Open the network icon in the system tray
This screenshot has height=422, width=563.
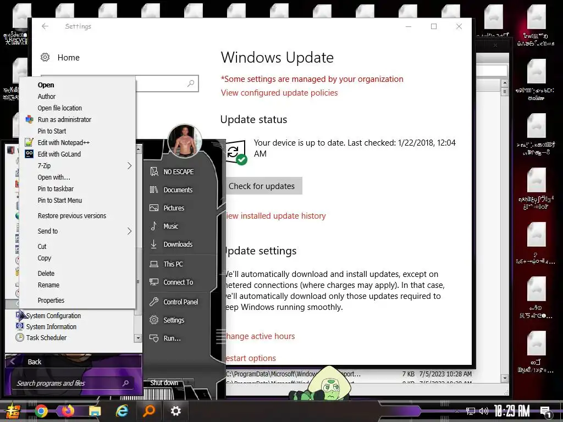point(471,411)
